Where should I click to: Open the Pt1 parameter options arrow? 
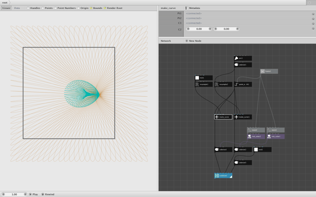click(x=313, y=14)
